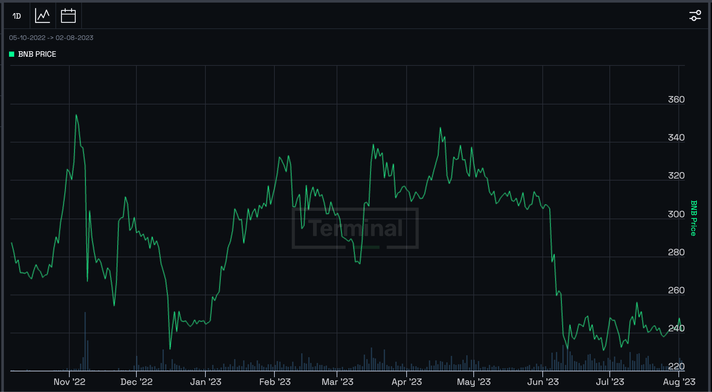Click the 300 price axis value
This screenshot has height=392, width=712.
point(676,214)
